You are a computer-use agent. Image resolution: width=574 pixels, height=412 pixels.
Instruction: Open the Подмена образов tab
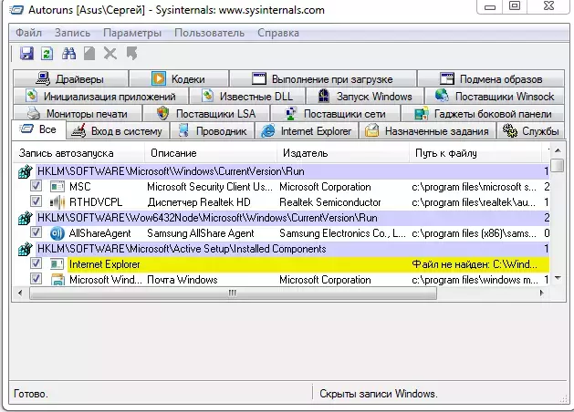tap(491, 78)
